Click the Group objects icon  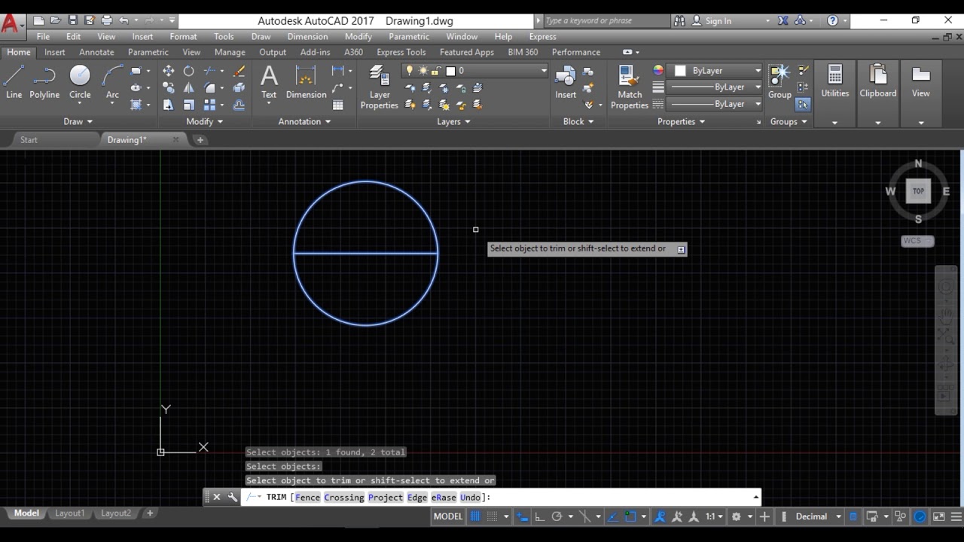click(779, 81)
